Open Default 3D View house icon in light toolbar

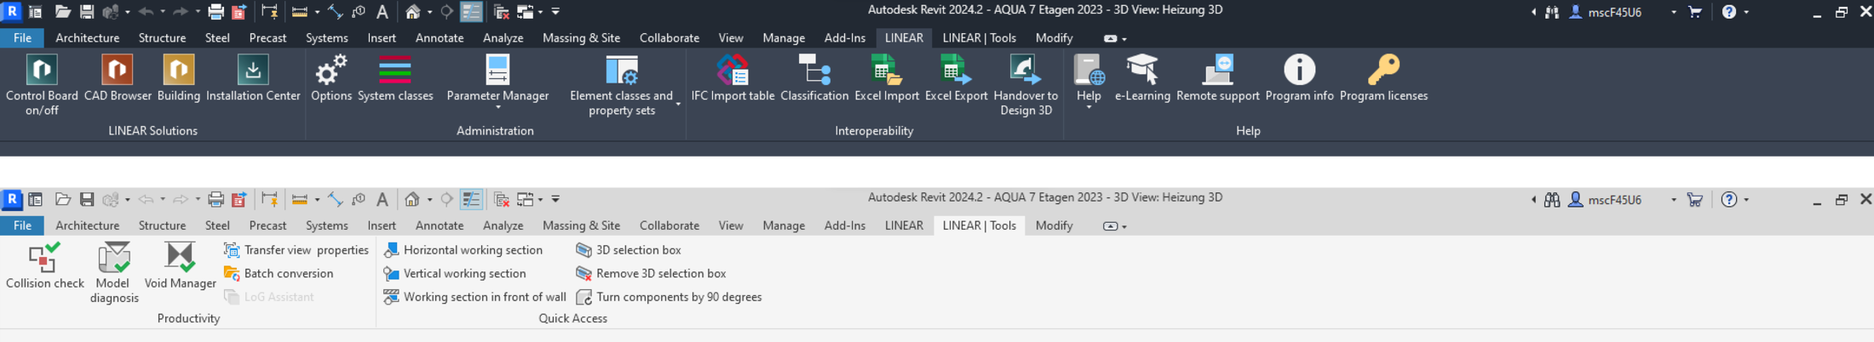coord(412,199)
